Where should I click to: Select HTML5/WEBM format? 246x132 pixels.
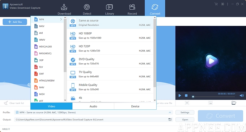[47, 81]
